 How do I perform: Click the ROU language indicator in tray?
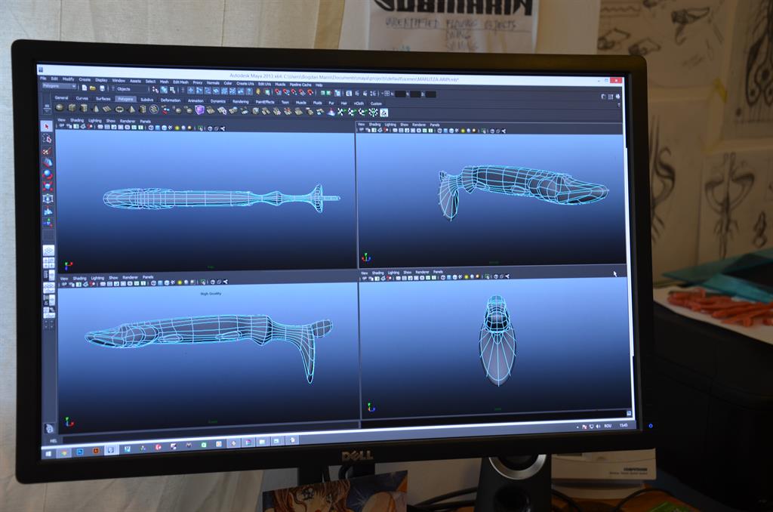[x=608, y=426]
